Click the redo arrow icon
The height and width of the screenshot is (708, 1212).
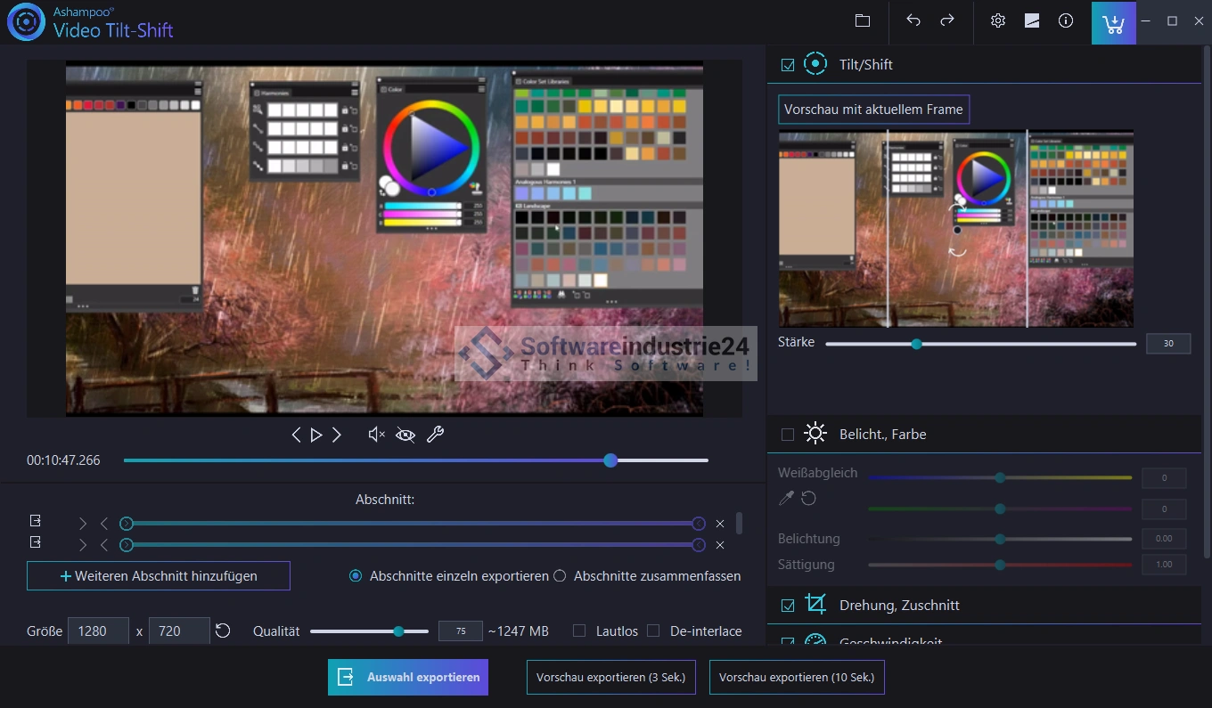pyautogui.click(x=947, y=21)
